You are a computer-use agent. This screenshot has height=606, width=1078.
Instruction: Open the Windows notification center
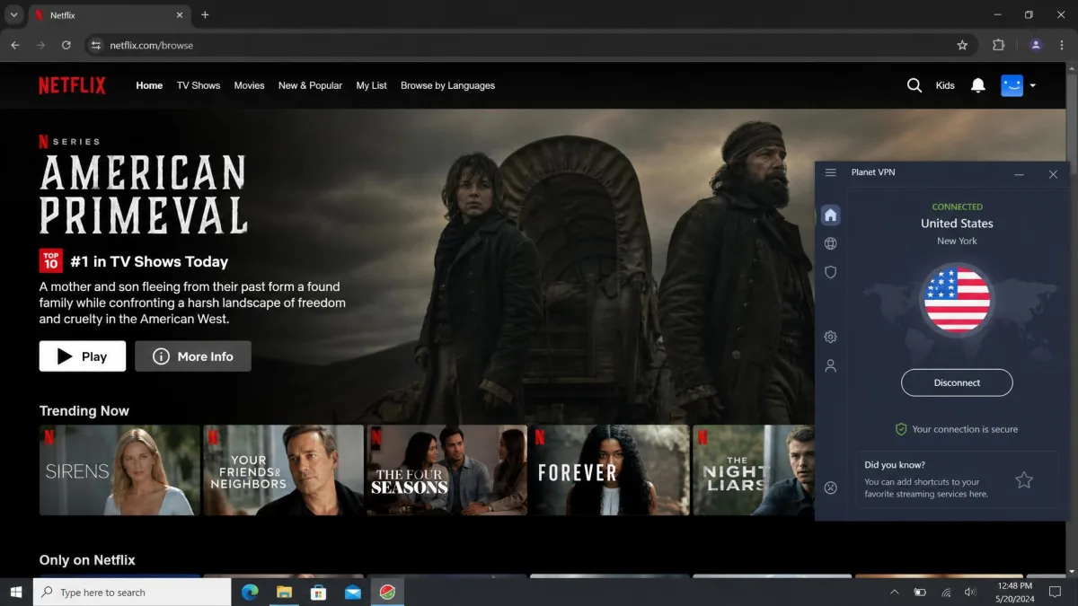(1055, 593)
